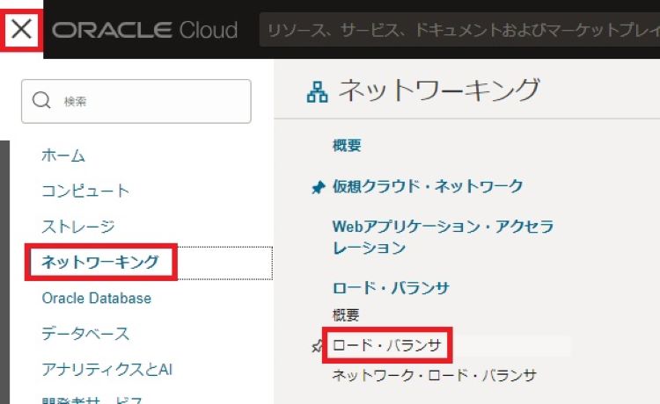Focus the 検索 field in the navigation menu
This screenshot has width=660, height=404.
[150, 102]
